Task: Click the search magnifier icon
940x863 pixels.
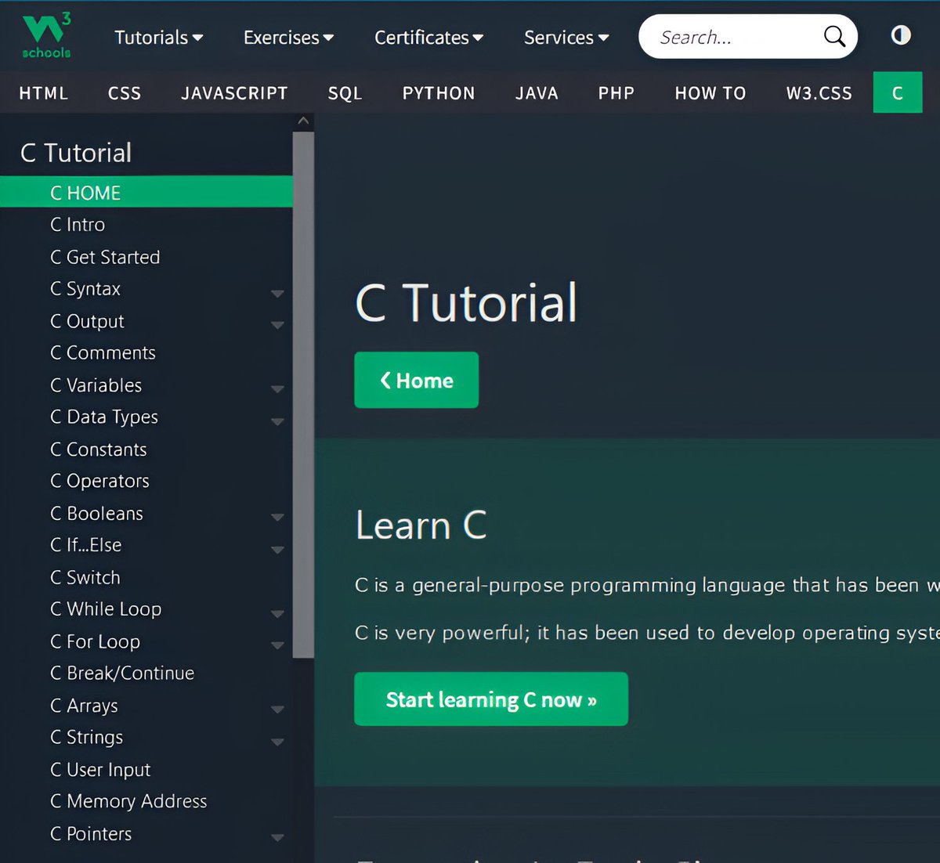Action: click(834, 36)
